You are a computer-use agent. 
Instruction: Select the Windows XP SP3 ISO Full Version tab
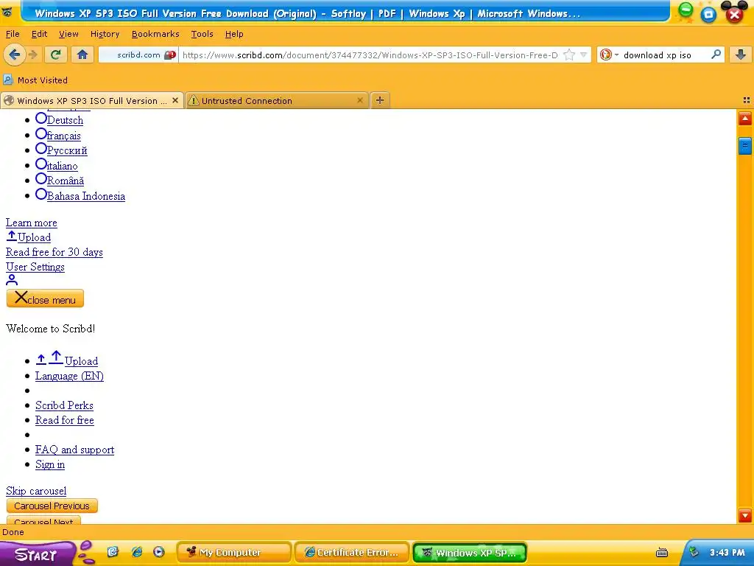pyautogui.click(x=92, y=100)
